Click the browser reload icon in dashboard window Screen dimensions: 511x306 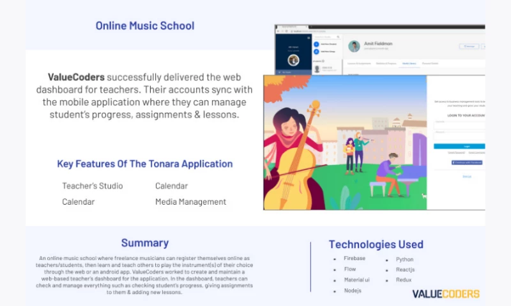click(x=286, y=31)
